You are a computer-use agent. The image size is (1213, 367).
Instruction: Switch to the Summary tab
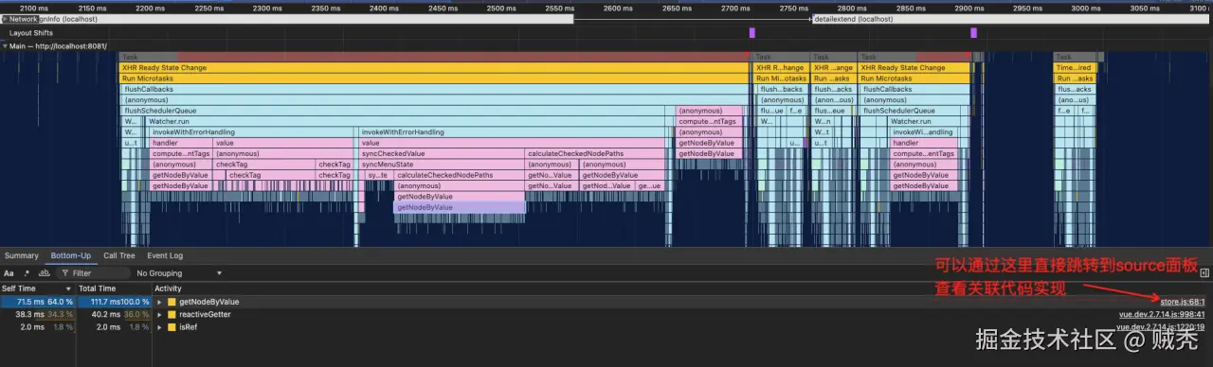click(21, 255)
